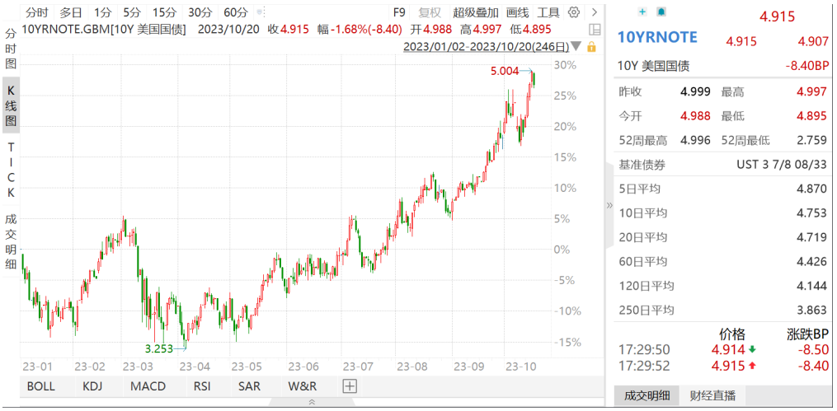Add indicator with plus box icon
This screenshot has height=411, width=837.
(350, 385)
